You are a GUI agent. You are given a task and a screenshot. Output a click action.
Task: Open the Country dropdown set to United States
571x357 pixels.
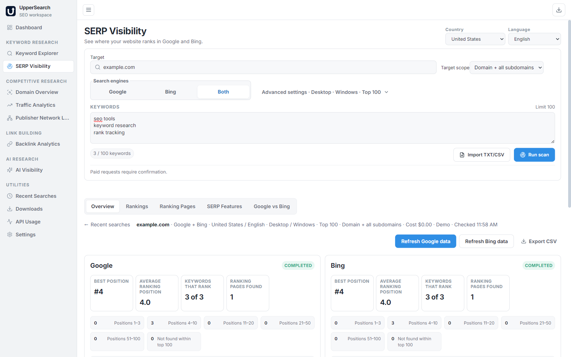pyautogui.click(x=475, y=39)
